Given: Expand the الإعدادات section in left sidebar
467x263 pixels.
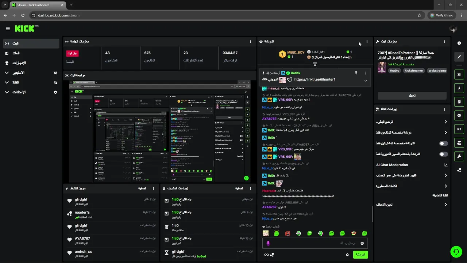Looking at the screenshot, I should 7,92.
